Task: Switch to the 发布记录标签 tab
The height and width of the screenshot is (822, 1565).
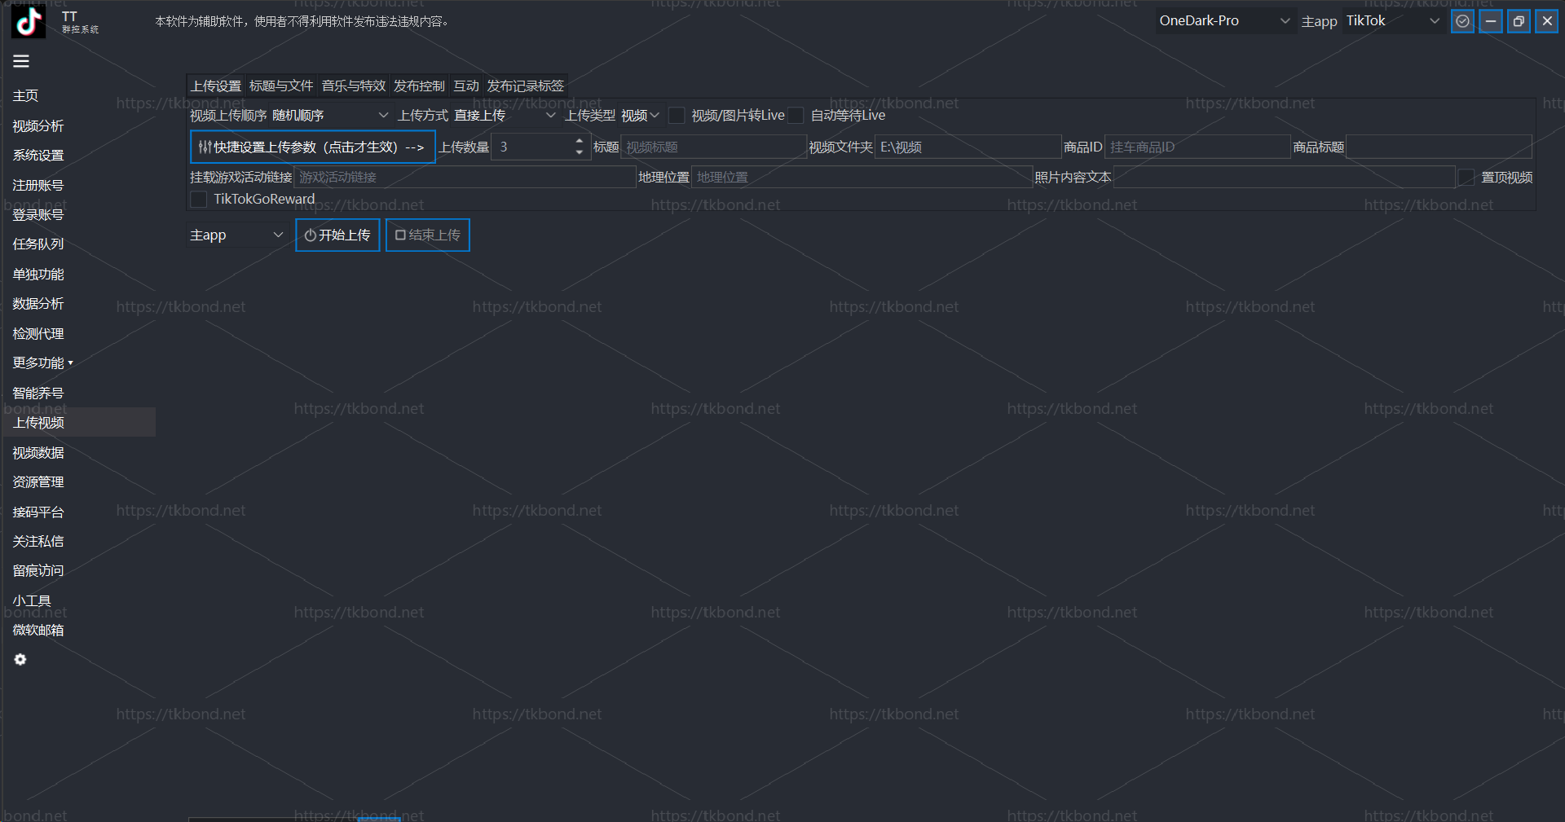Action: 526,86
